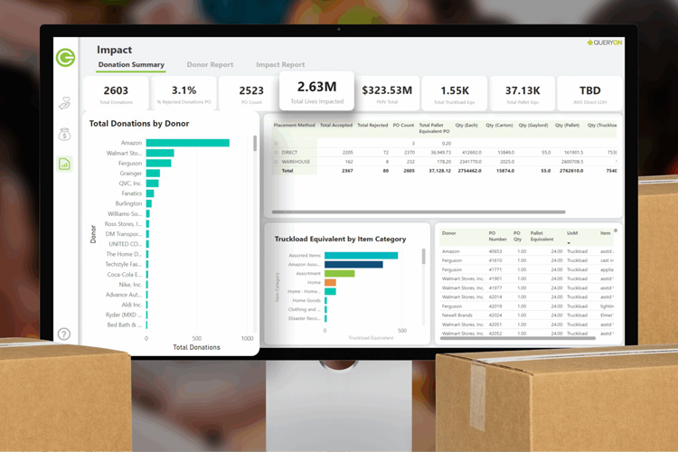Click PO number 41771 cell

pyautogui.click(x=495, y=269)
